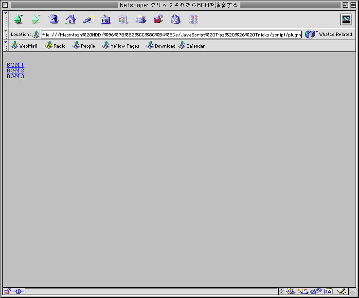Click the status bar security padlock
Image resolution: width=359 pixels, height=298 pixels.
pyautogui.click(x=7, y=291)
